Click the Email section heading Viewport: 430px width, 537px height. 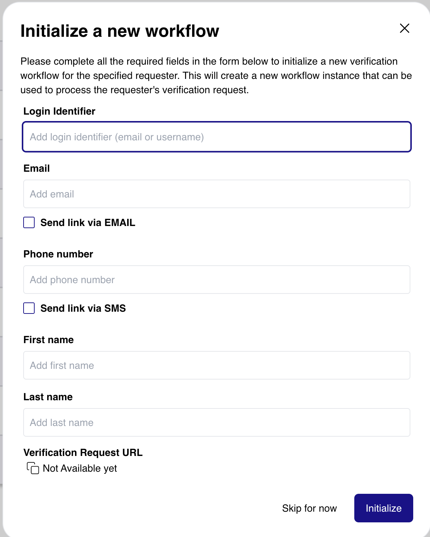pos(36,168)
